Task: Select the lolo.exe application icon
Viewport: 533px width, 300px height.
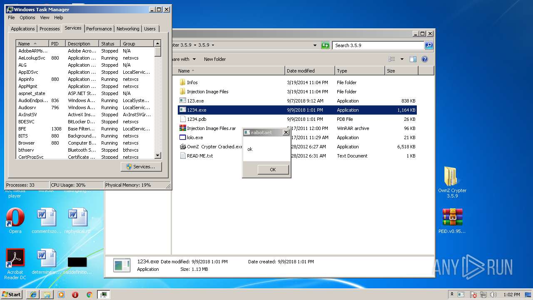Action: click(182, 137)
